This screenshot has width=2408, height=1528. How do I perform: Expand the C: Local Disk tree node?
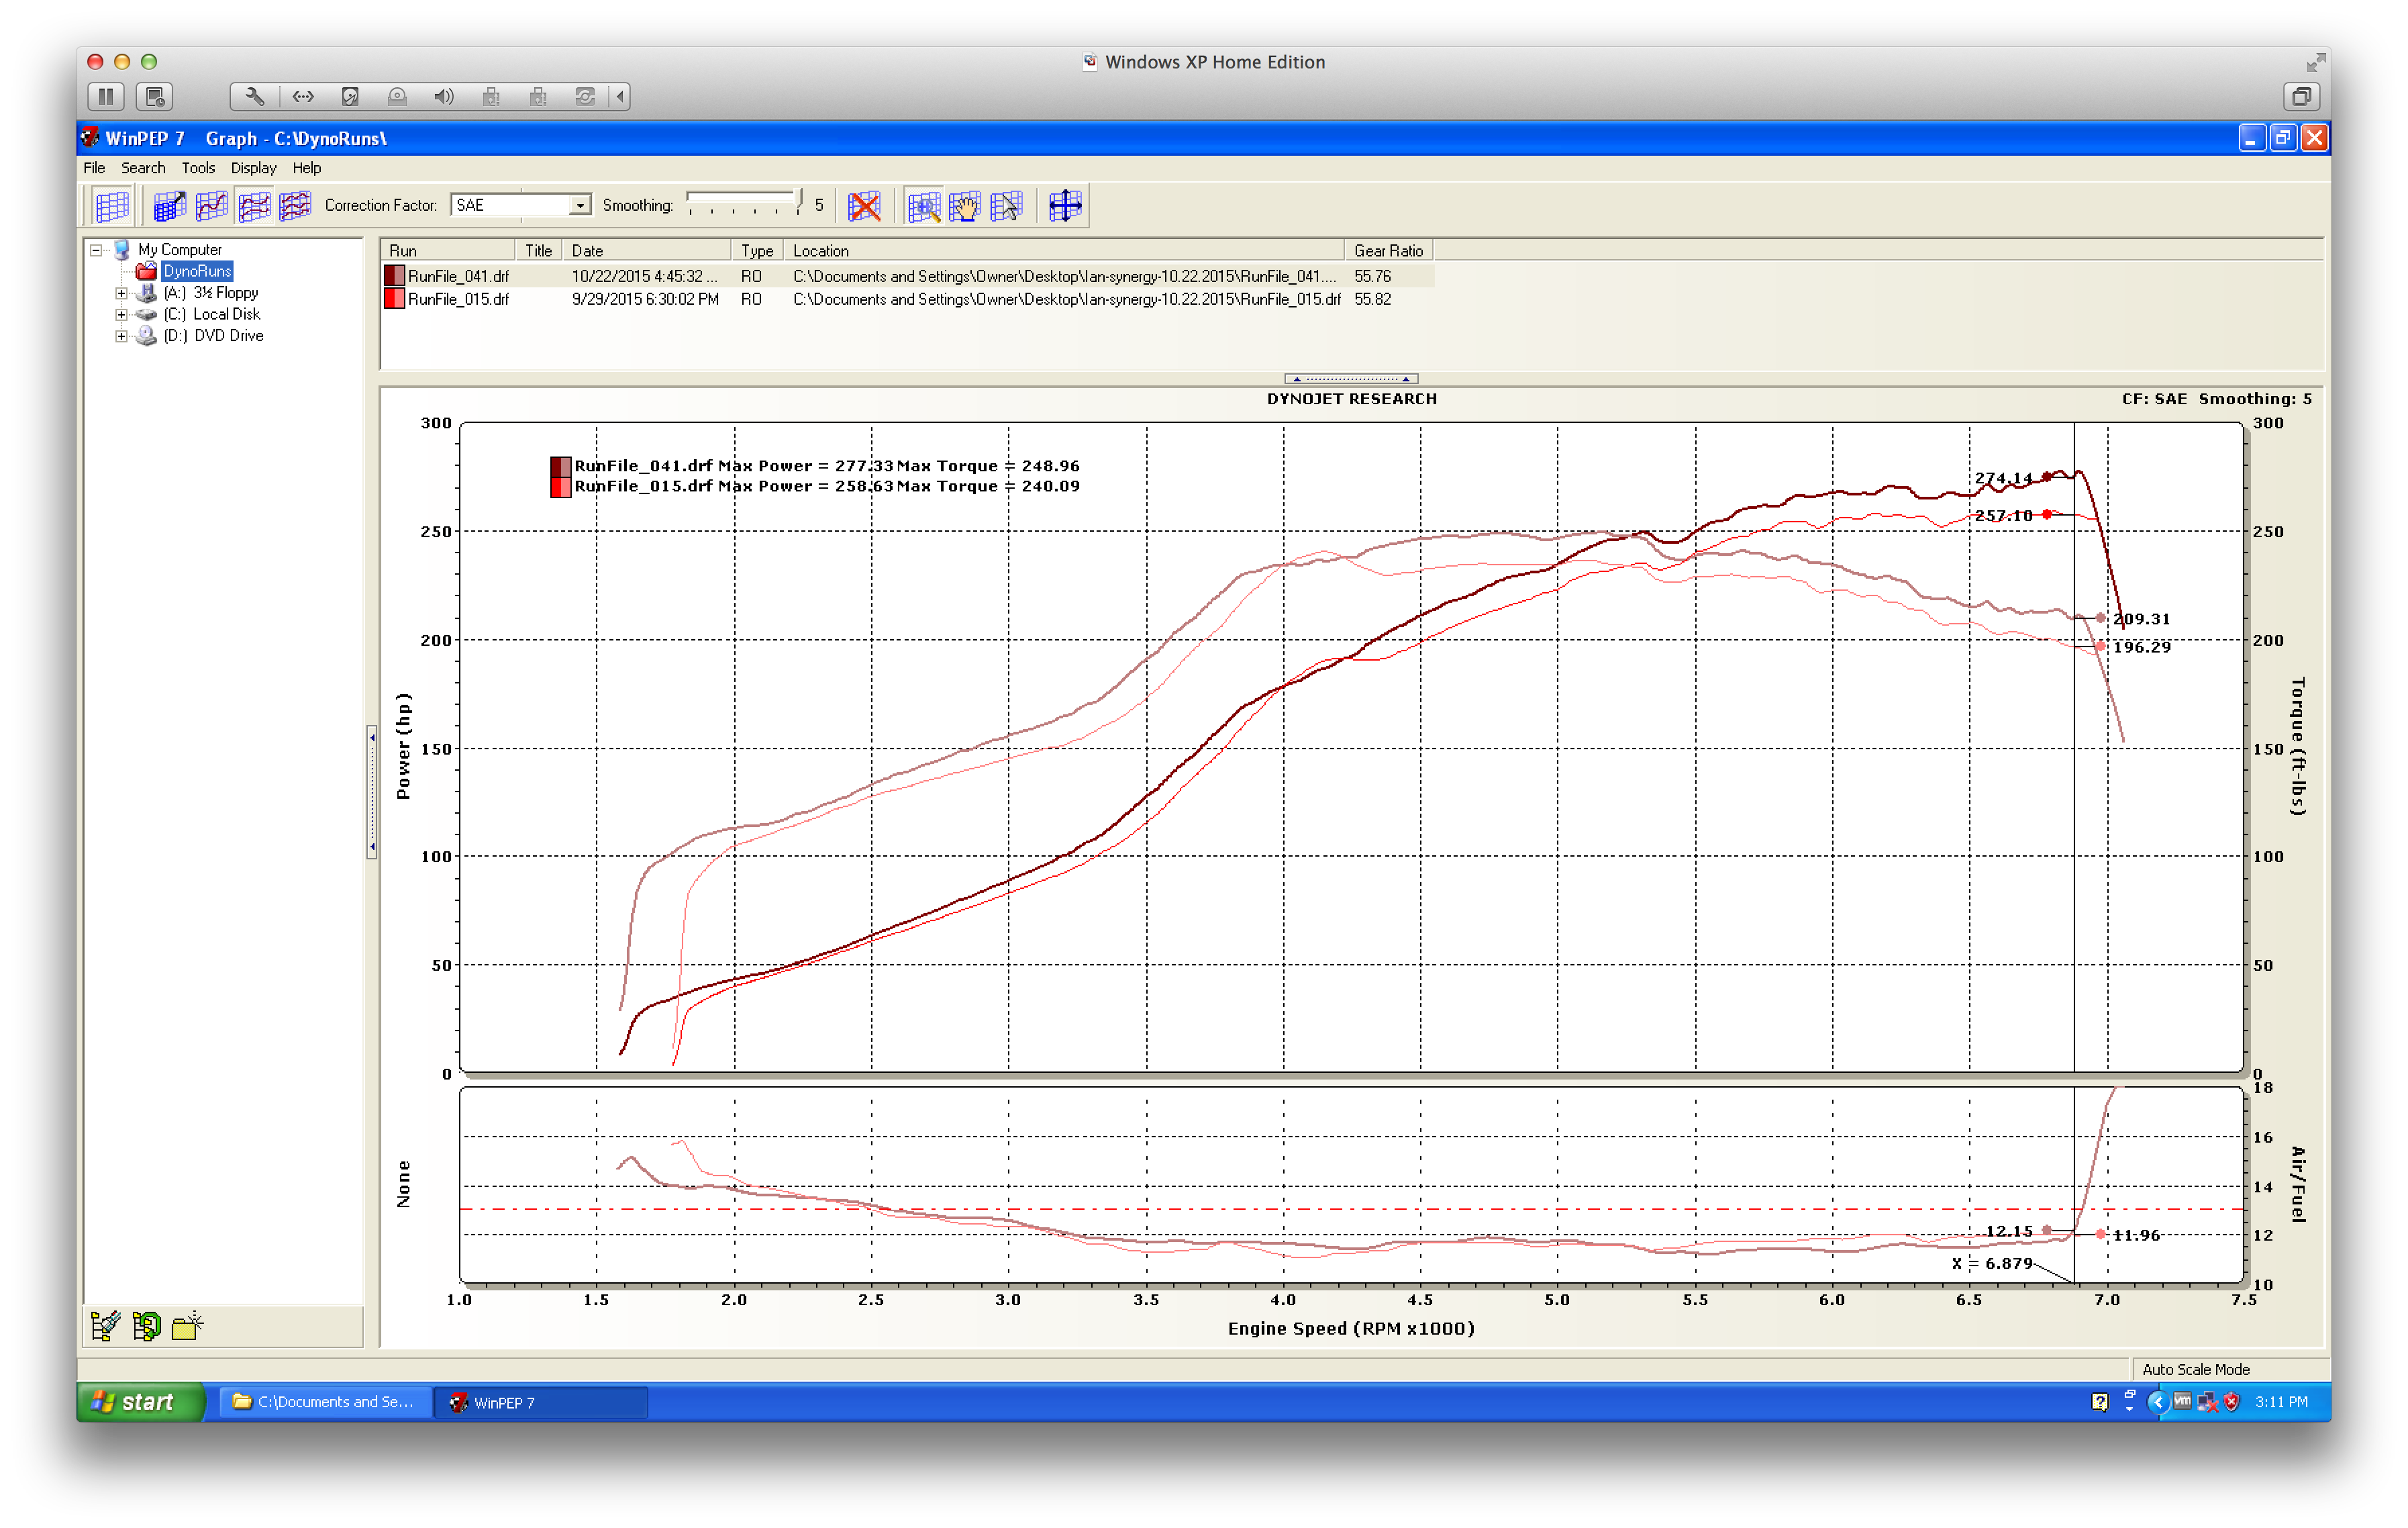click(121, 314)
